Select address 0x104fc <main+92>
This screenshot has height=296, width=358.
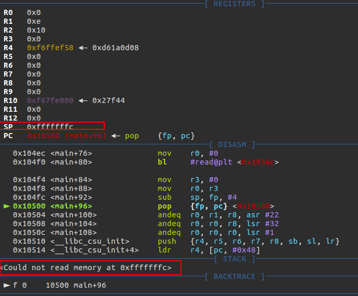click(52, 197)
